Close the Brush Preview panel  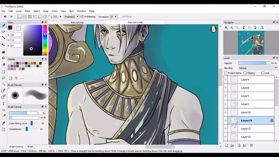coord(46,85)
